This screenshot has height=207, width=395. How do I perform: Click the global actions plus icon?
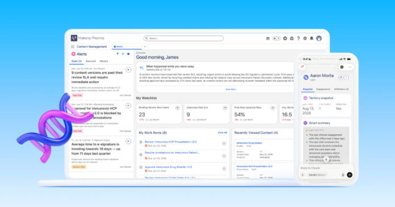(x=285, y=38)
